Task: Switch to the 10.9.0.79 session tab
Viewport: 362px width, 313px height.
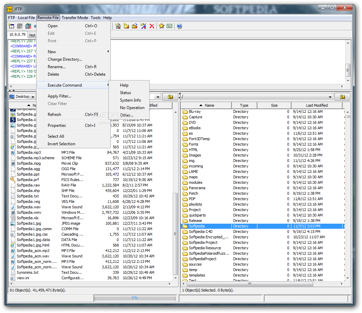Action: (17, 35)
